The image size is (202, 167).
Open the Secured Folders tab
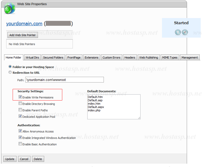(53, 57)
